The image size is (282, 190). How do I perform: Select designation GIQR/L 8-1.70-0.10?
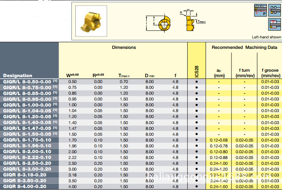point(27,140)
